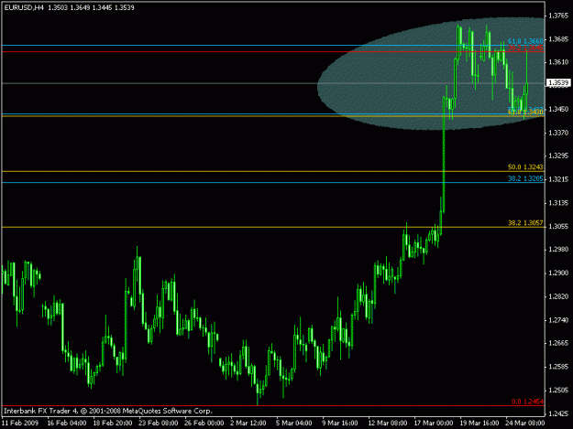The height and width of the screenshot is (429, 573).
Task: Click the 5 Mar 04:00 time label
Action: (x=293, y=424)
